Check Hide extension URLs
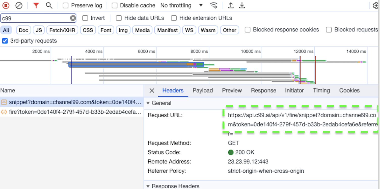 click(174, 18)
